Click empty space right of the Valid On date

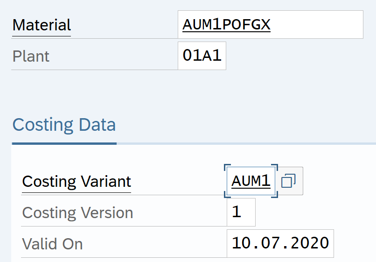(355, 243)
